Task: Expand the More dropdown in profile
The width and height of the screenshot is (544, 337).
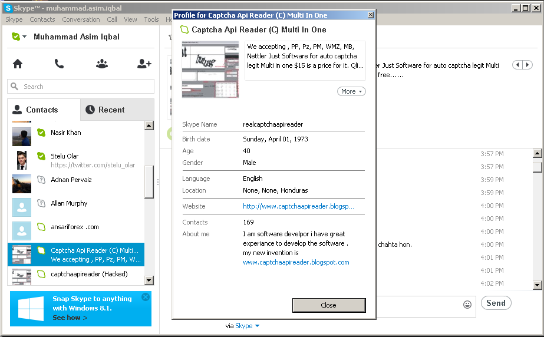Action: pyautogui.click(x=351, y=91)
